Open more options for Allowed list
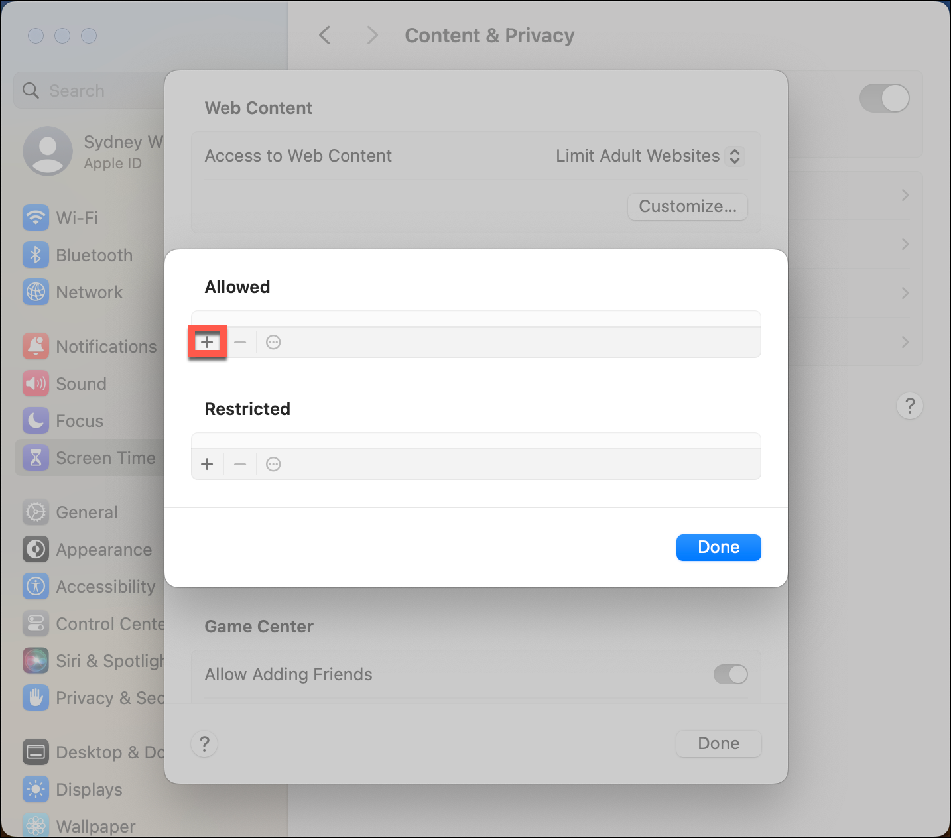Screen dimensions: 951x838 coord(273,342)
